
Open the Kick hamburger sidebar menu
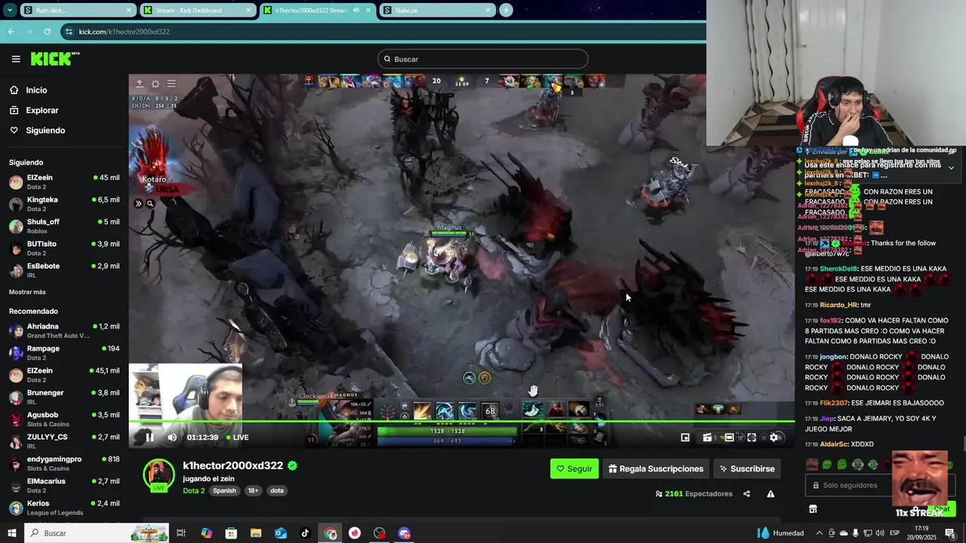(x=16, y=59)
